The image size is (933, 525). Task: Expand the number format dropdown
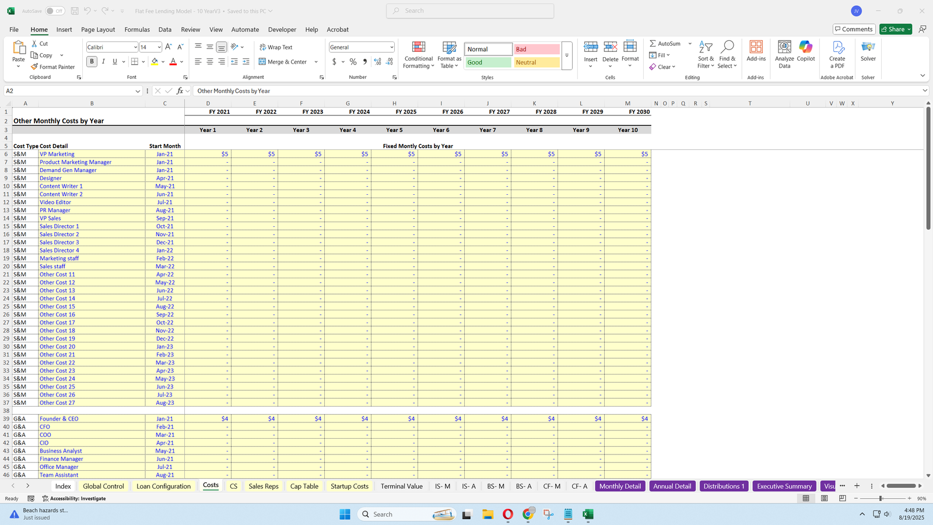[391, 47]
